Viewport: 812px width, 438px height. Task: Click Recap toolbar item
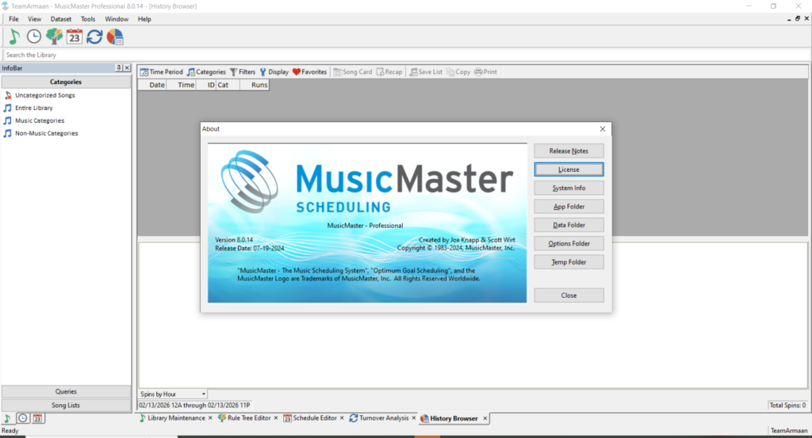point(389,72)
